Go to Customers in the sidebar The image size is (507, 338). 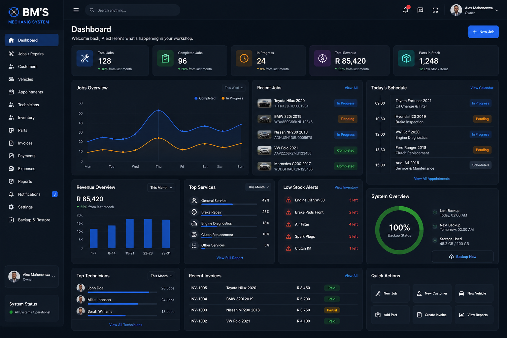(32, 67)
